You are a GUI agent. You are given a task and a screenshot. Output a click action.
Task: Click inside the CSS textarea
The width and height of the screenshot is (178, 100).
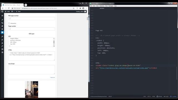click(x=31, y=42)
